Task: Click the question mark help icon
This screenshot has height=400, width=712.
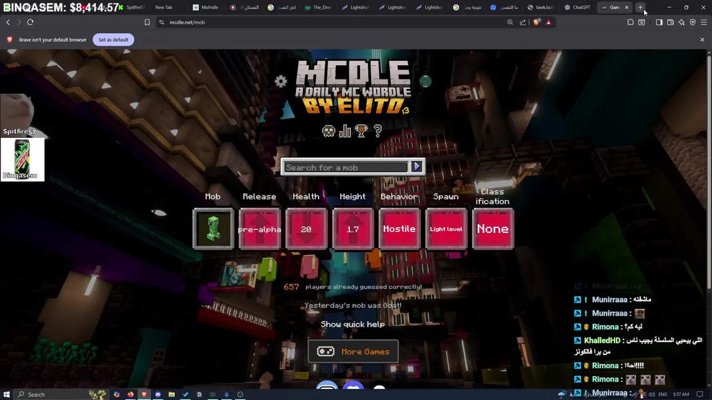Action: (378, 131)
